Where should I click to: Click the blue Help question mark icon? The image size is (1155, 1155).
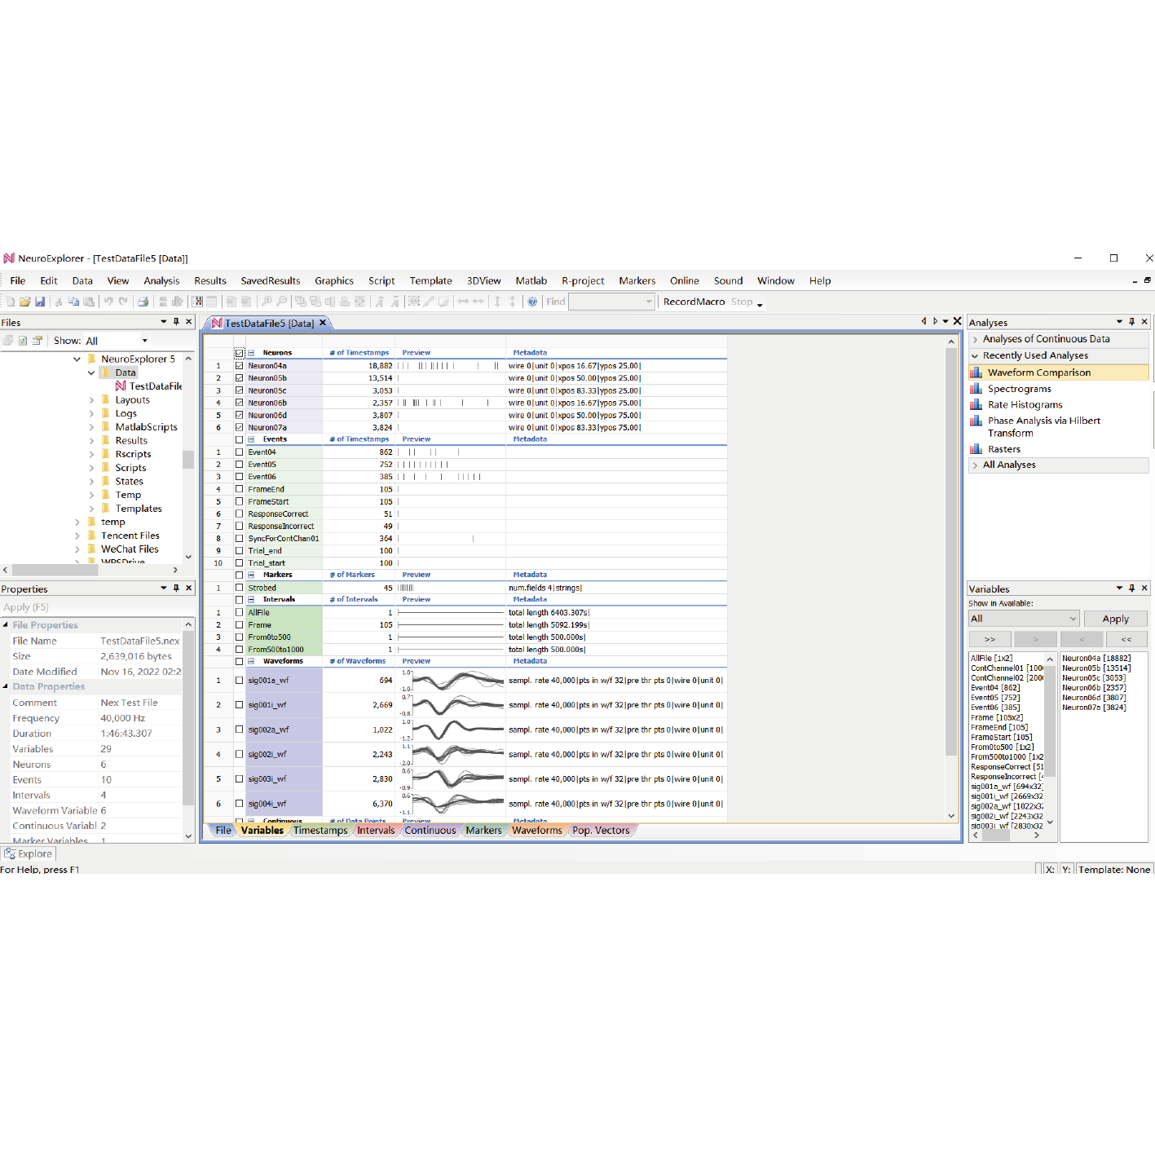point(532,302)
